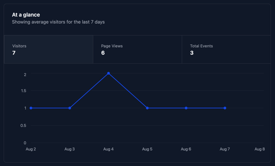Click the line segment between Aug 3 and Aug 4
The width and height of the screenshot is (275, 166).
coord(89,91)
